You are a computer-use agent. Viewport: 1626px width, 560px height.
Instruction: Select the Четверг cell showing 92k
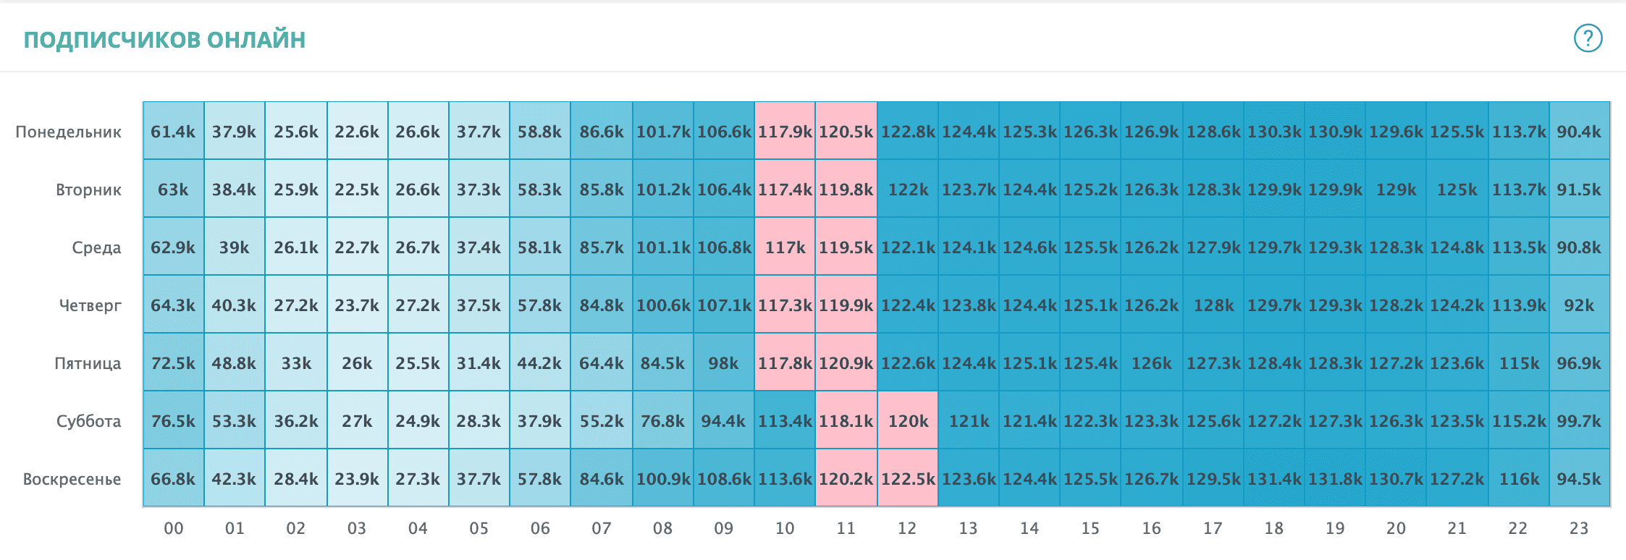tap(1579, 305)
